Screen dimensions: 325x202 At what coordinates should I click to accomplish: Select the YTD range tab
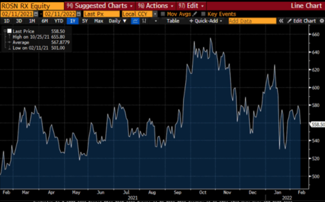tap(59, 21)
